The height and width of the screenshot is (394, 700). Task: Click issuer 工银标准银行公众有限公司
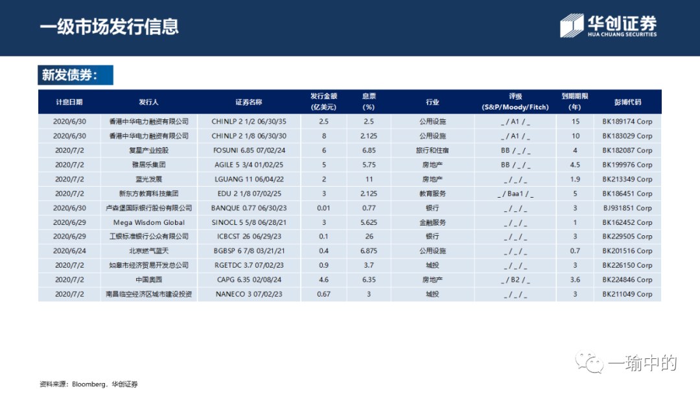pos(148,237)
